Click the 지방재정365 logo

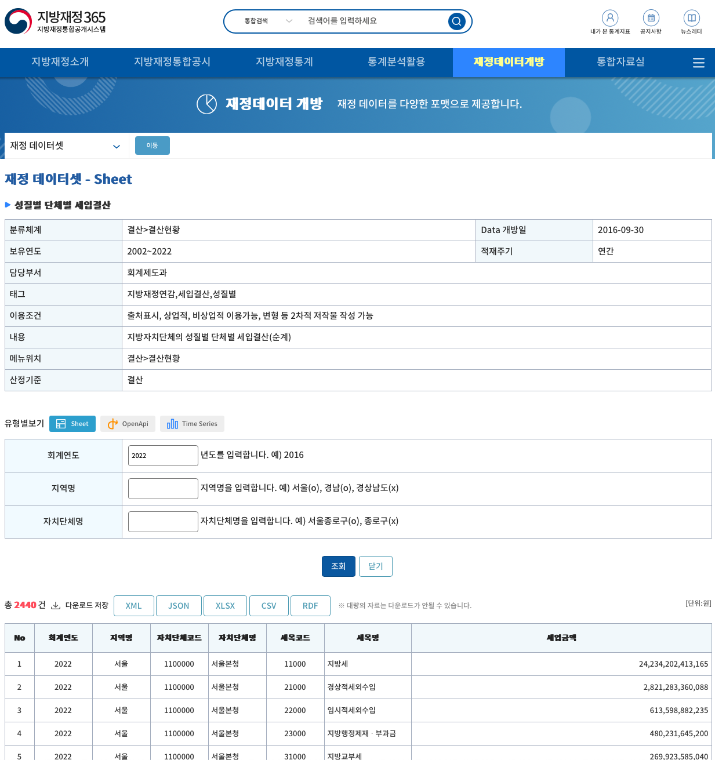(x=56, y=21)
